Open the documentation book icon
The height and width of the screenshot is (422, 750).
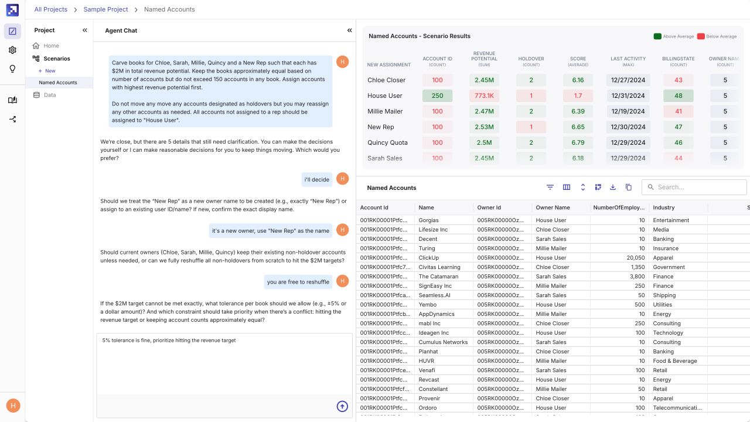tap(12, 100)
